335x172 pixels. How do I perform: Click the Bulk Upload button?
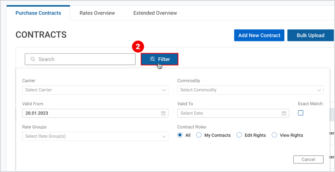pos(310,35)
